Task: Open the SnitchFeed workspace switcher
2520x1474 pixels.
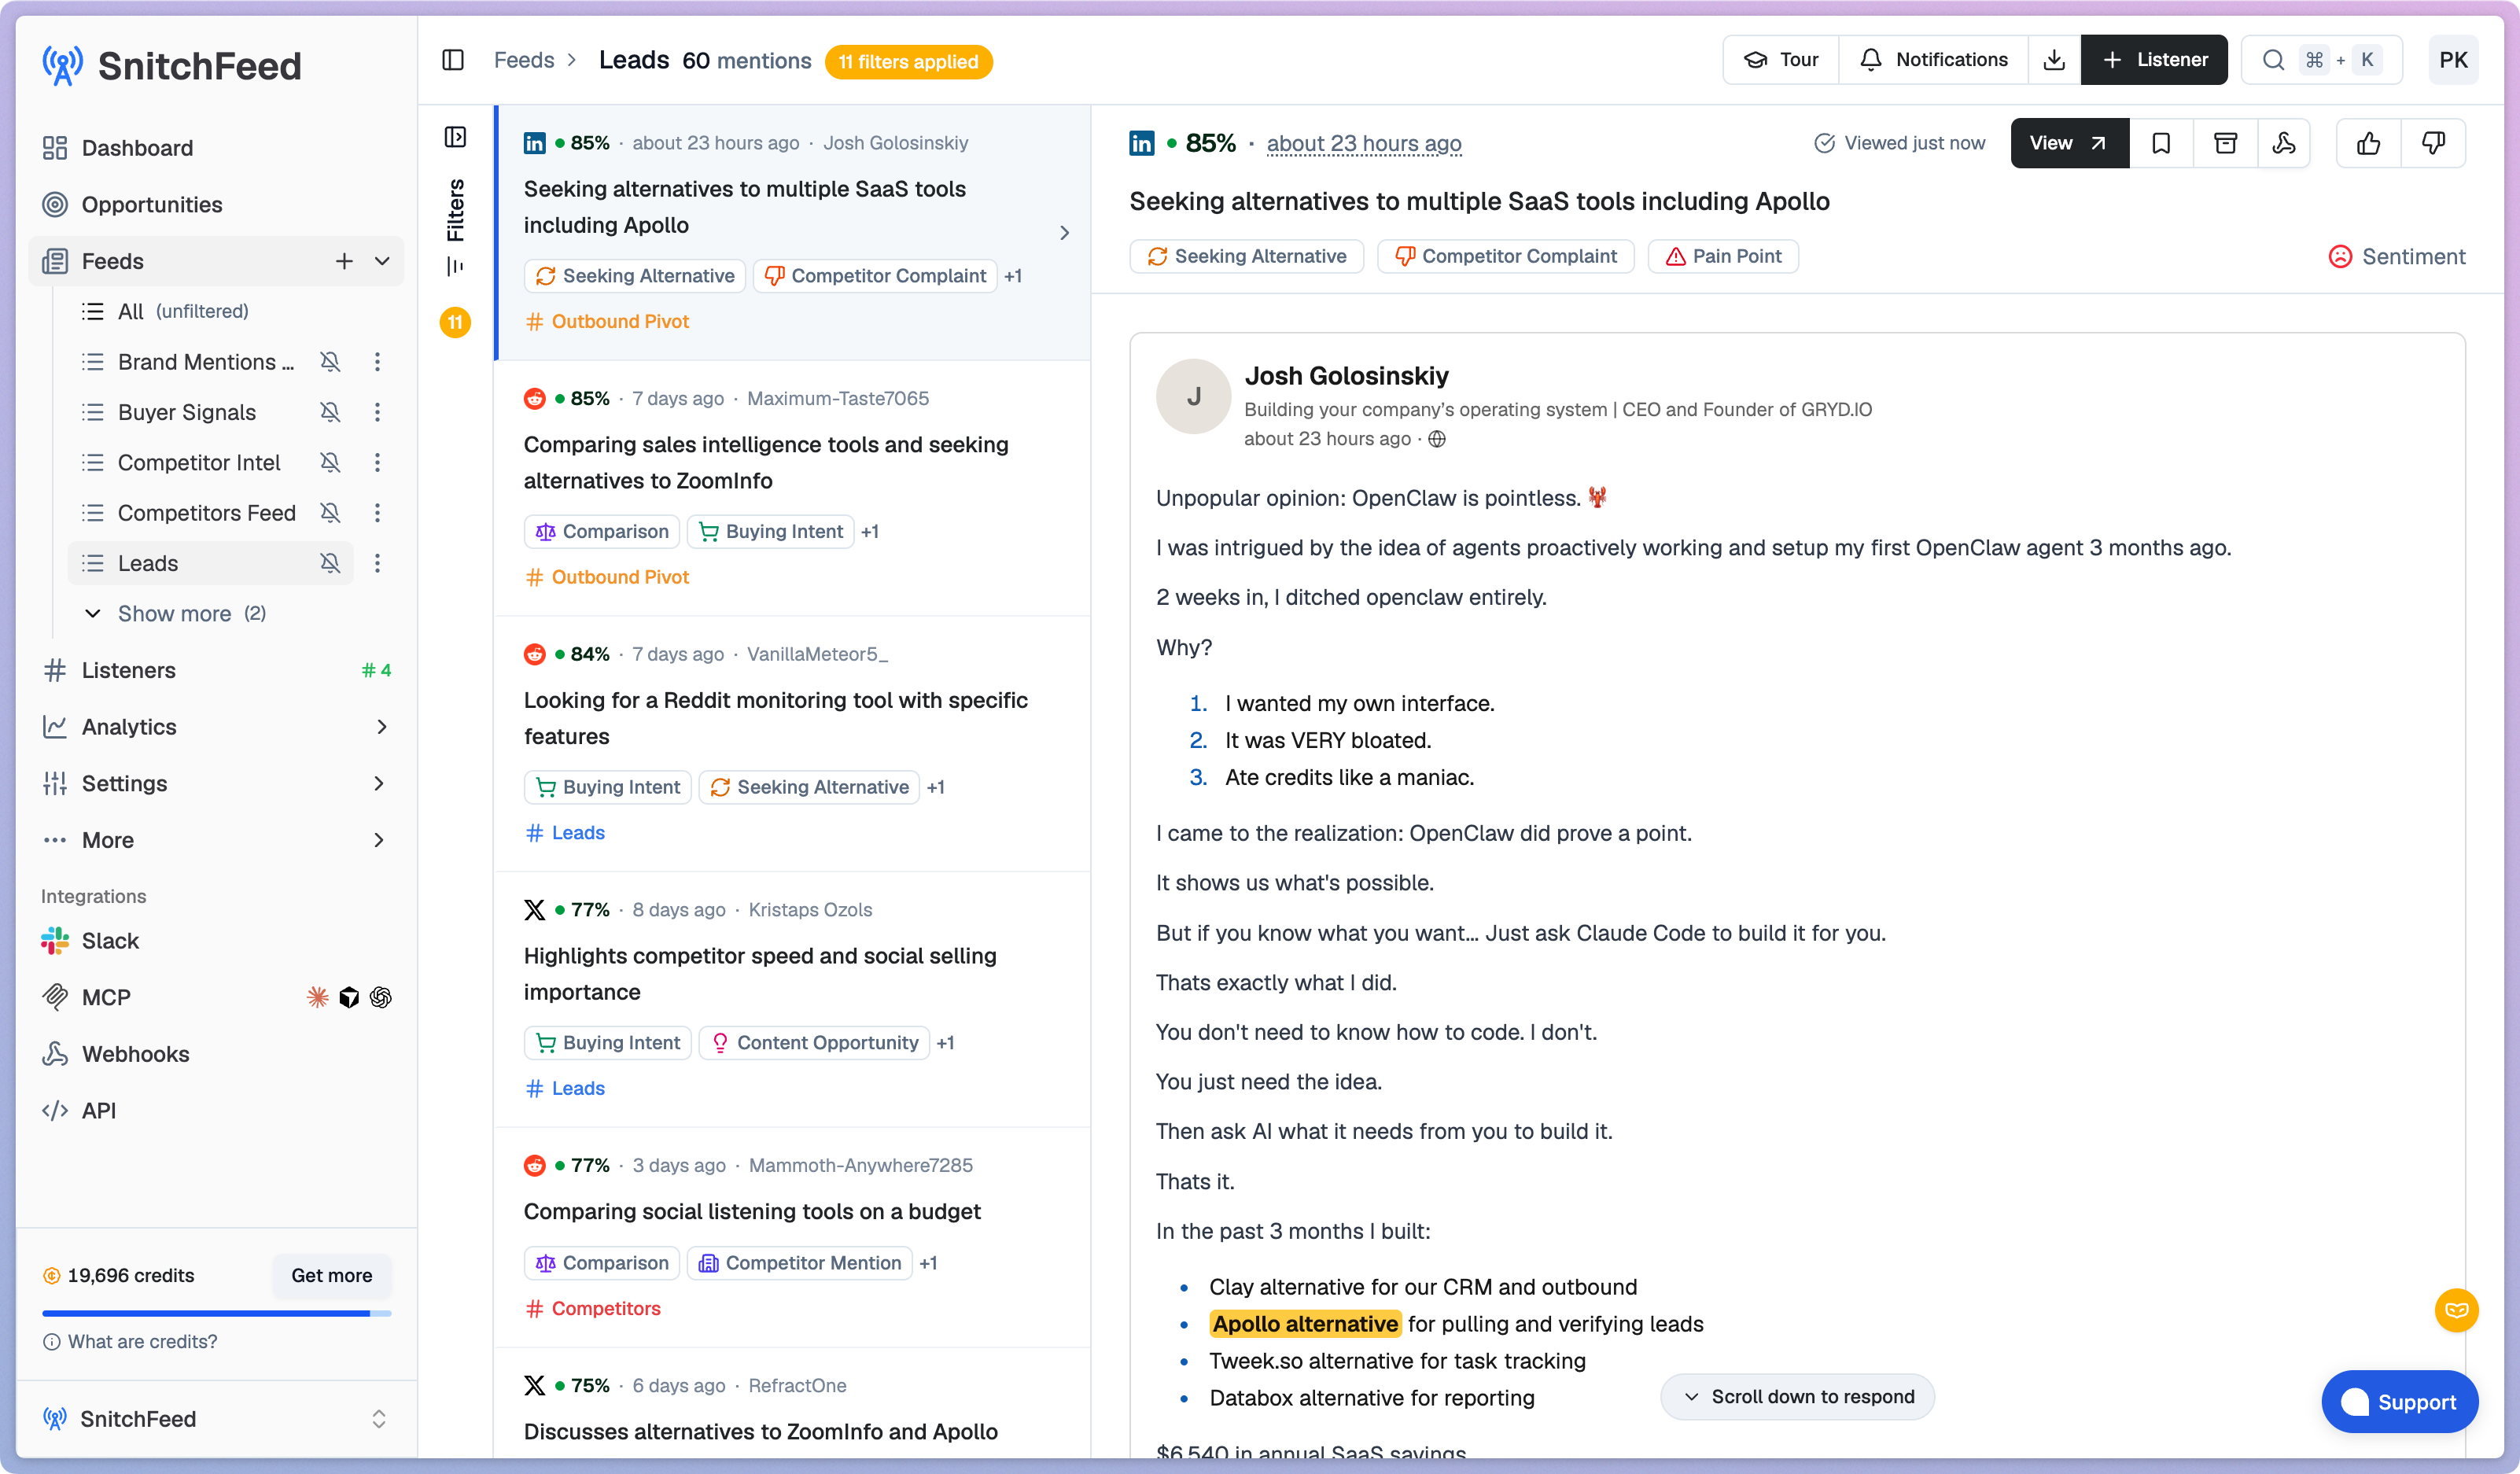Action: [216, 1418]
